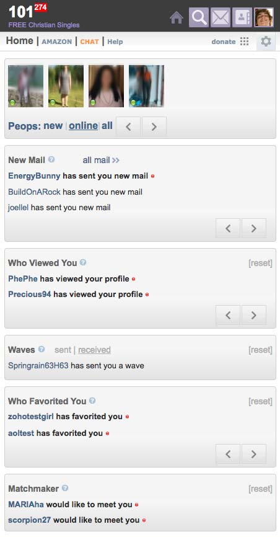Show help for New Mail question icon

tap(51, 159)
